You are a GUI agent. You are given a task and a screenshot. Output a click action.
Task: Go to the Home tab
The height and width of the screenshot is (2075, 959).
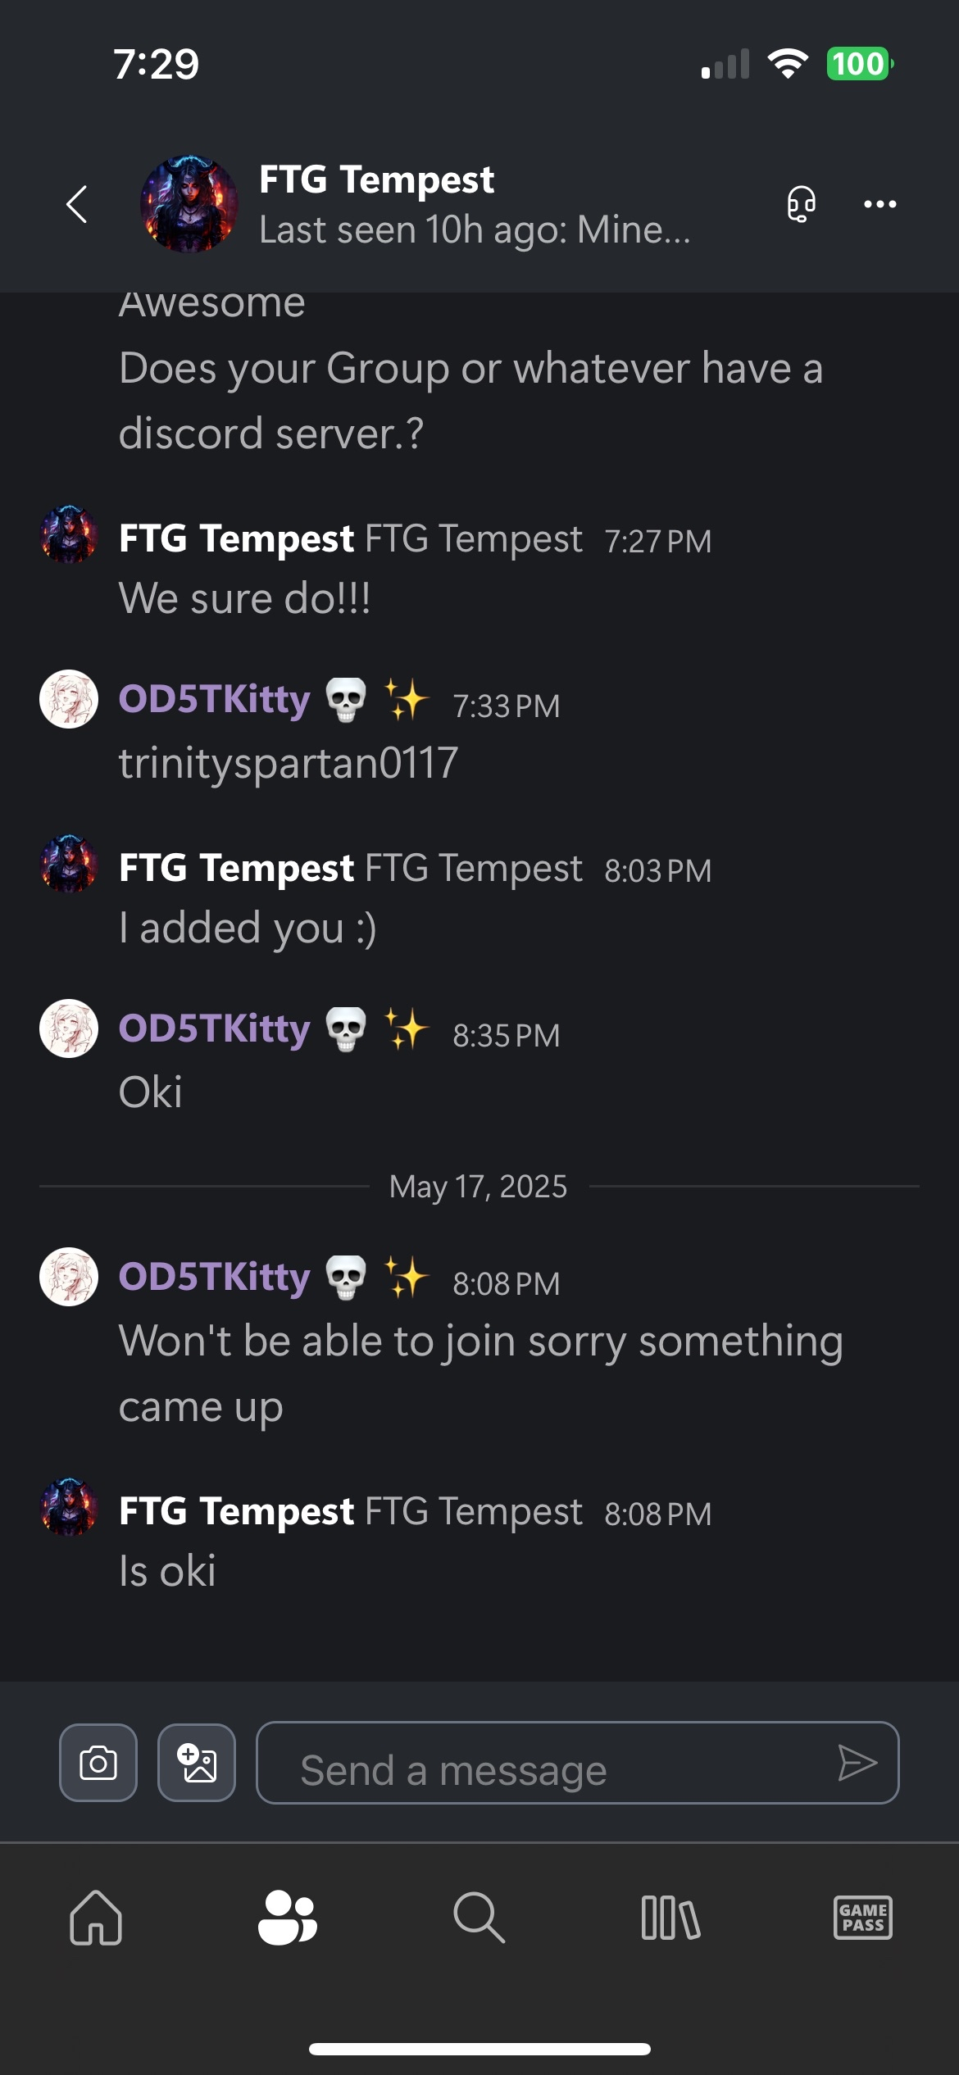[96, 1918]
